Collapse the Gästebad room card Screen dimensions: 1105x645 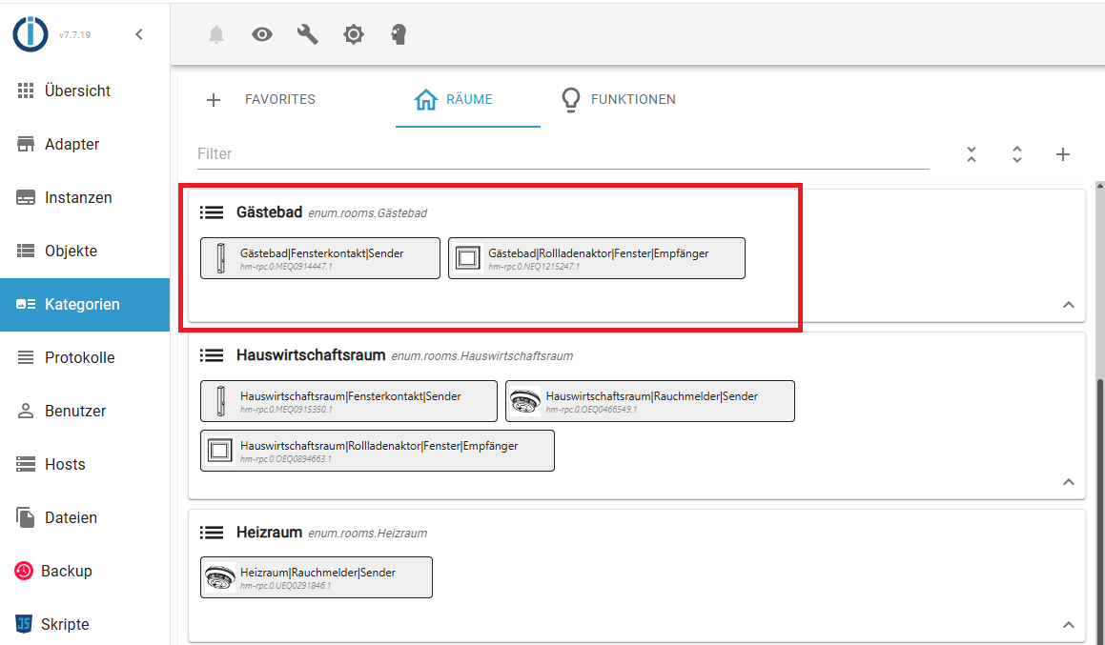pos(1069,305)
